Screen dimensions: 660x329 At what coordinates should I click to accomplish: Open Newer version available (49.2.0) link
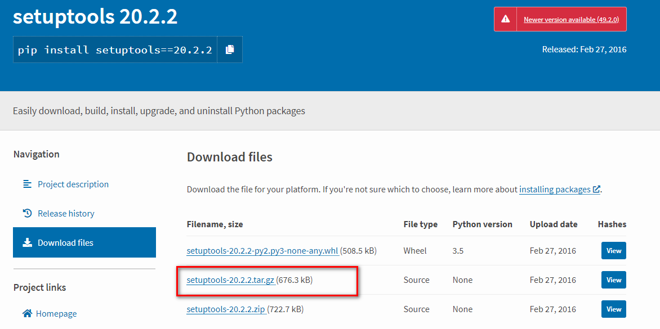571,19
